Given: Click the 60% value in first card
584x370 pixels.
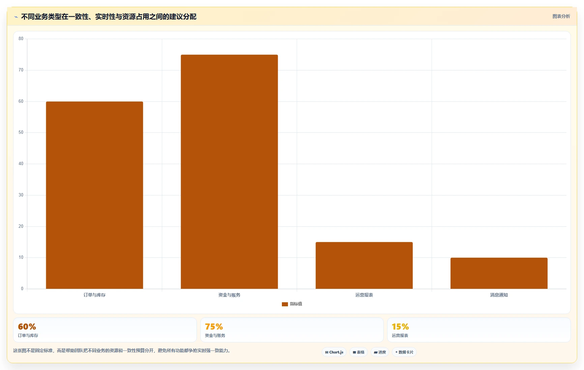Looking at the screenshot, I should [27, 327].
